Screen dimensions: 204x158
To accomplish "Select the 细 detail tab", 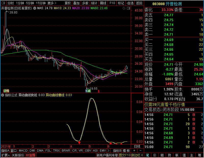I will click(162, 155).
